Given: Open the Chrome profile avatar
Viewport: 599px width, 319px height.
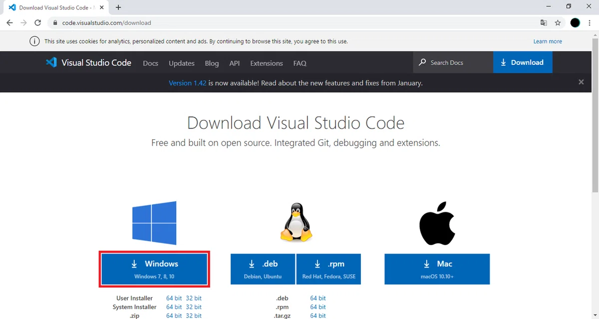Looking at the screenshot, I should tap(575, 23).
